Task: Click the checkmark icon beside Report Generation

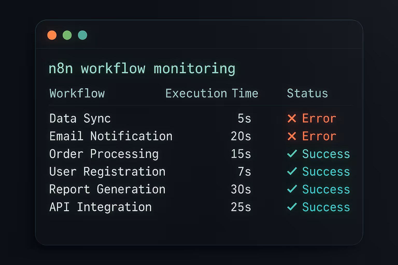Action: click(x=292, y=189)
